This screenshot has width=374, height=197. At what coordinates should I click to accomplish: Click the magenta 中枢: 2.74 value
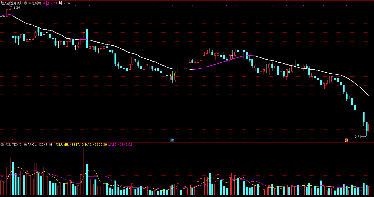click(50, 3)
